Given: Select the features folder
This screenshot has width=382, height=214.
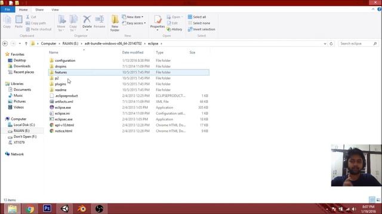Looking at the screenshot, I should [x=129, y=73].
